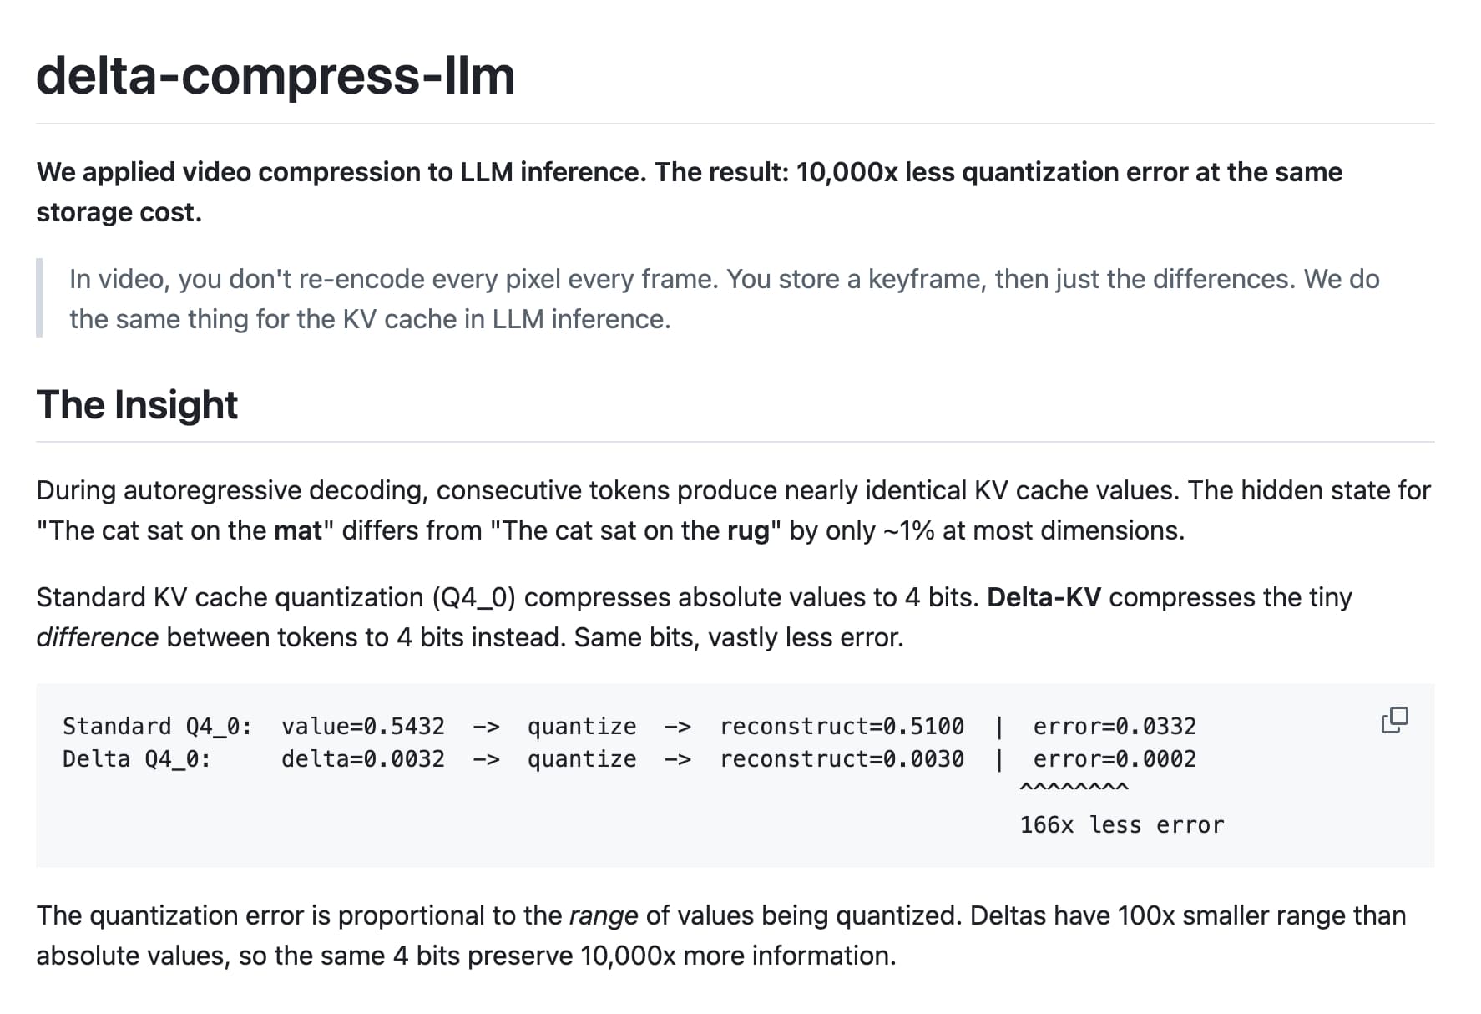Click the bold "Delta-KV" term

click(x=1044, y=597)
